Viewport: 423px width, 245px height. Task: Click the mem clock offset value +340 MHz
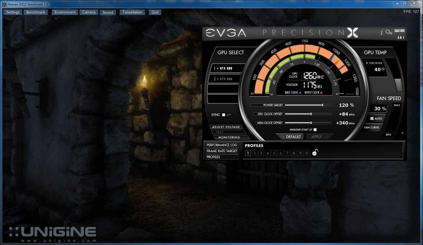pos(345,123)
